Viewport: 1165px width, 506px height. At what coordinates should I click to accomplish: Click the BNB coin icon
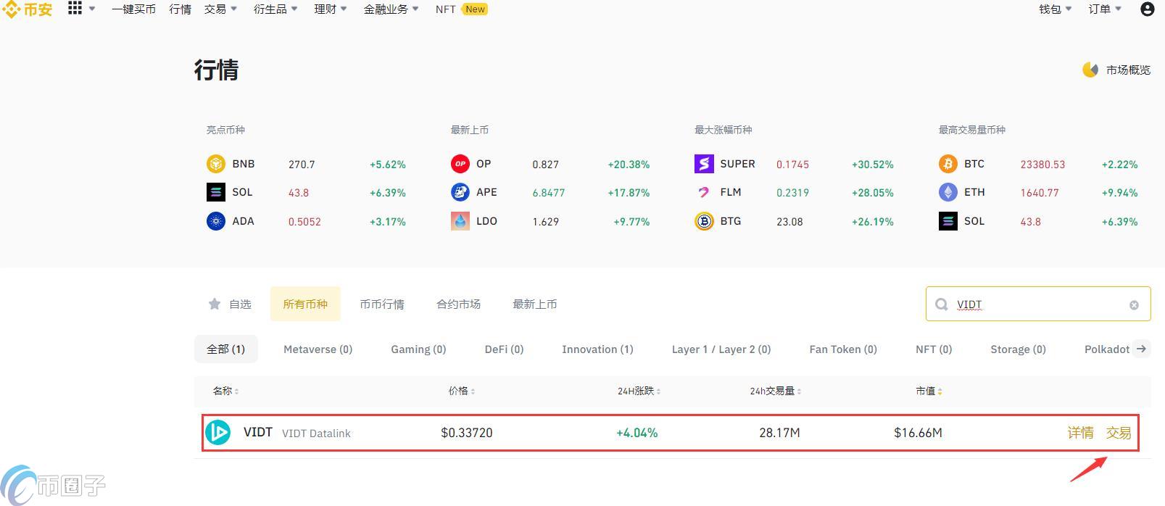point(216,164)
